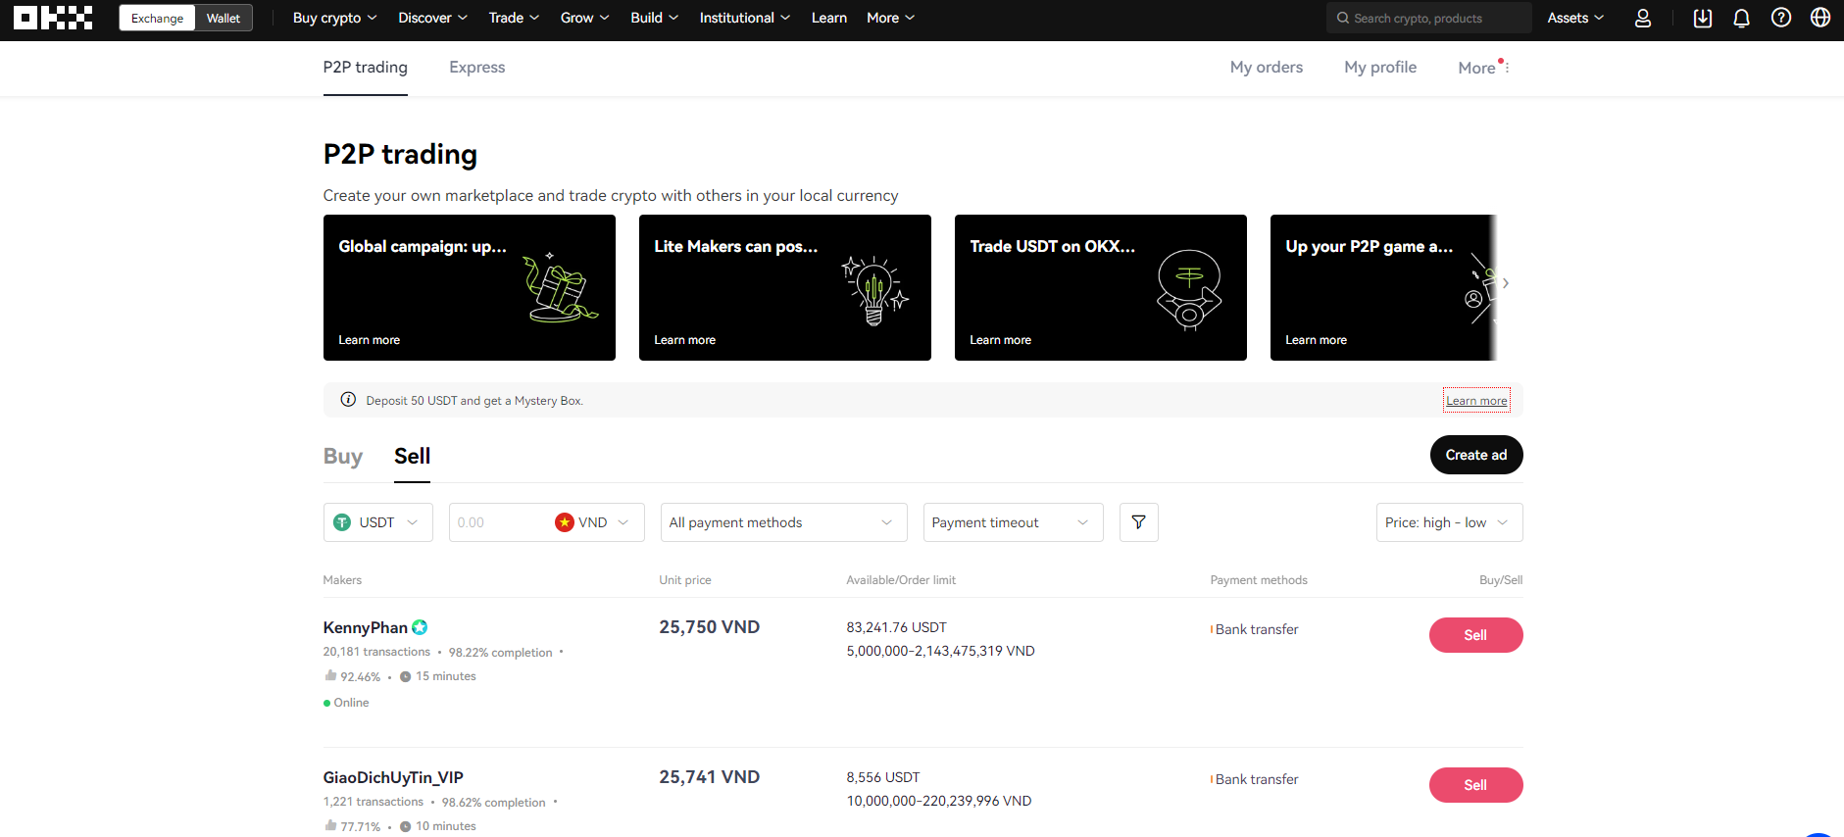Click the 25,741 VND unit price
Screen dimensions: 1844x837
(x=709, y=777)
